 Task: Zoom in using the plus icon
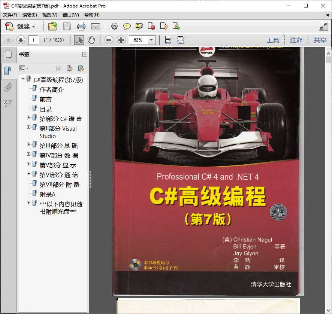[x=121, y=40]
